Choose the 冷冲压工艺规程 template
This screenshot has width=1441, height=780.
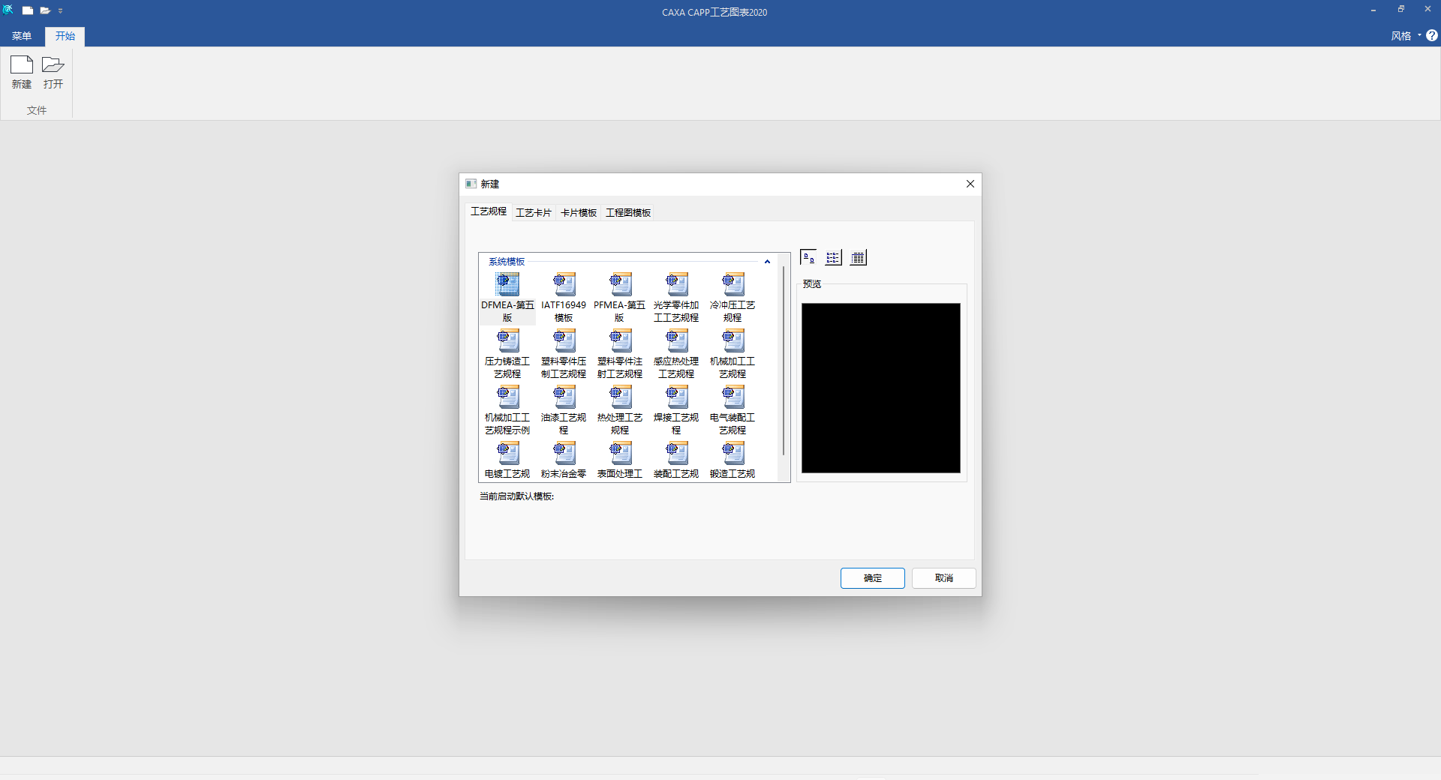(x=733, y=285)
